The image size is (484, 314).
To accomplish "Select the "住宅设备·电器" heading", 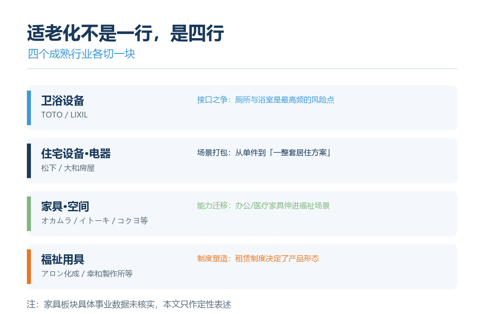I will [76, 153].
